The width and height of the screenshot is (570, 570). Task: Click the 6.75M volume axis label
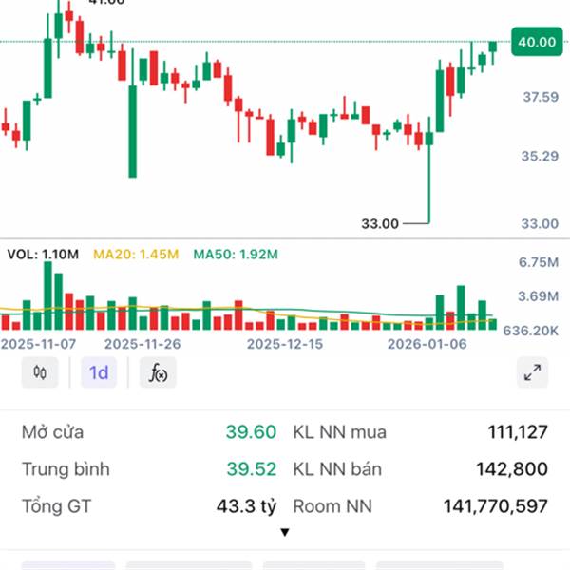coord(539,262)
